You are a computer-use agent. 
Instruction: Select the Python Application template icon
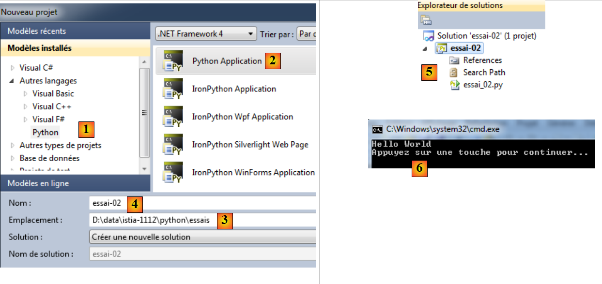click(173, 61)
